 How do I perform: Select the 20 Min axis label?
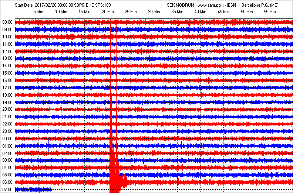[x=108, y=12]
